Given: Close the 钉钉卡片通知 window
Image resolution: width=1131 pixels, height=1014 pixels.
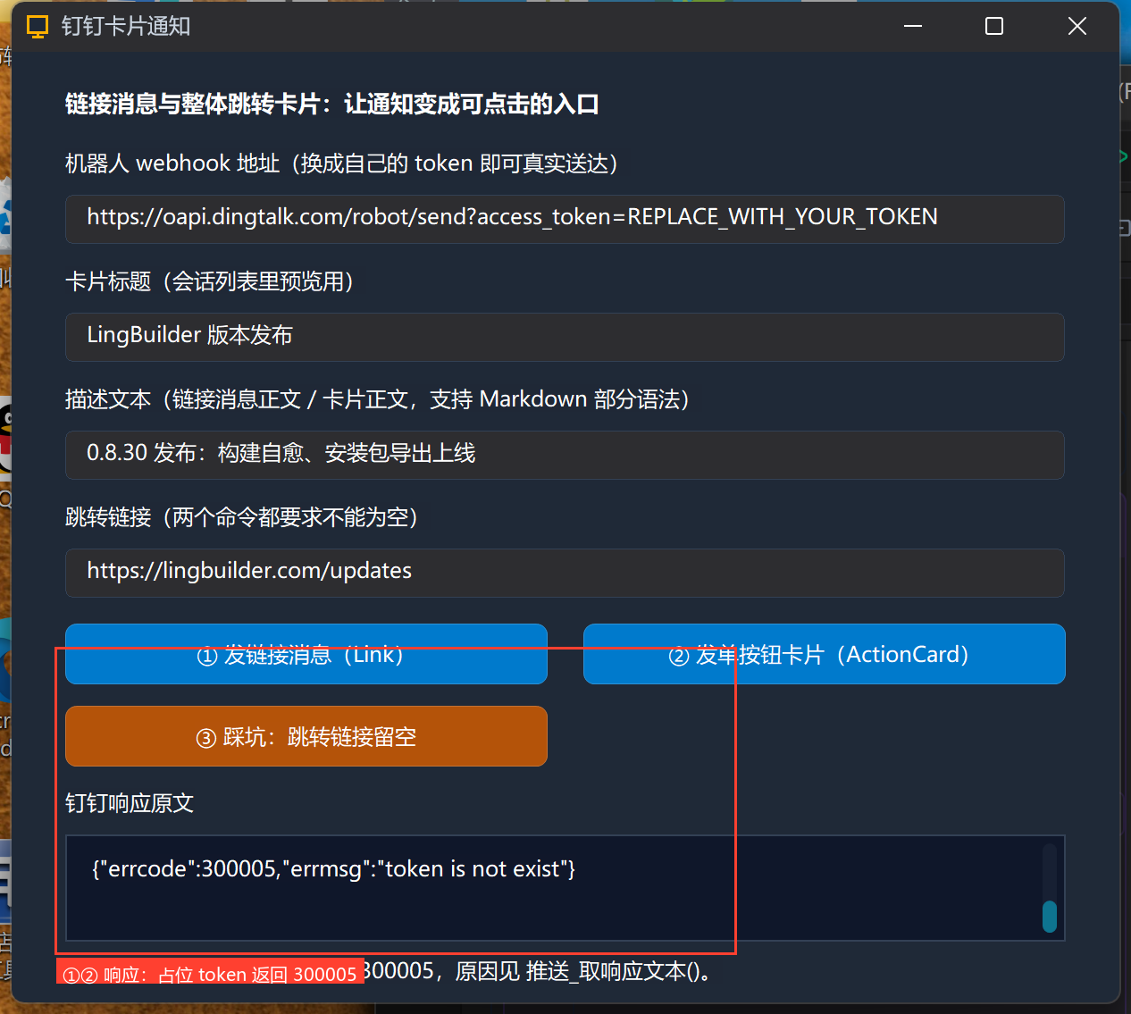Looking at the screenshot, I should [x=1077, y=26].
